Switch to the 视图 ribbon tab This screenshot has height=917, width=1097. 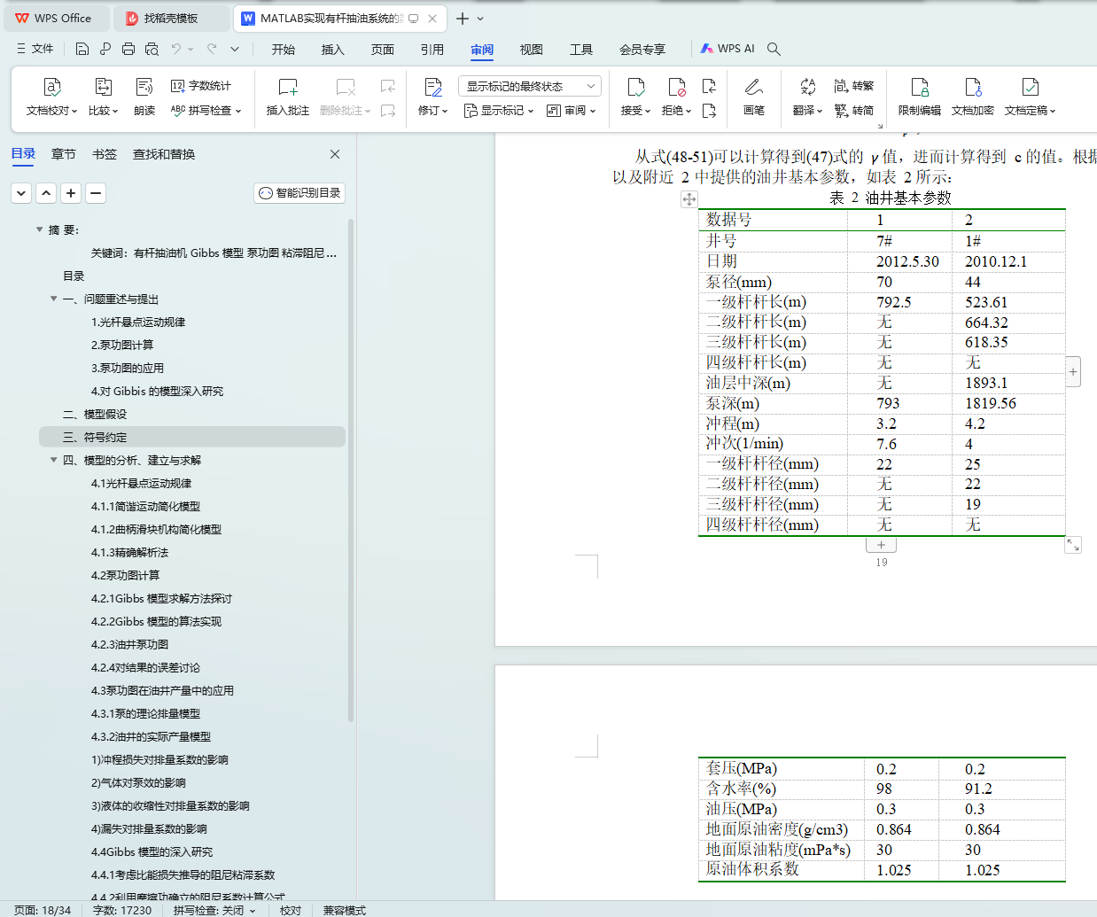532,50
